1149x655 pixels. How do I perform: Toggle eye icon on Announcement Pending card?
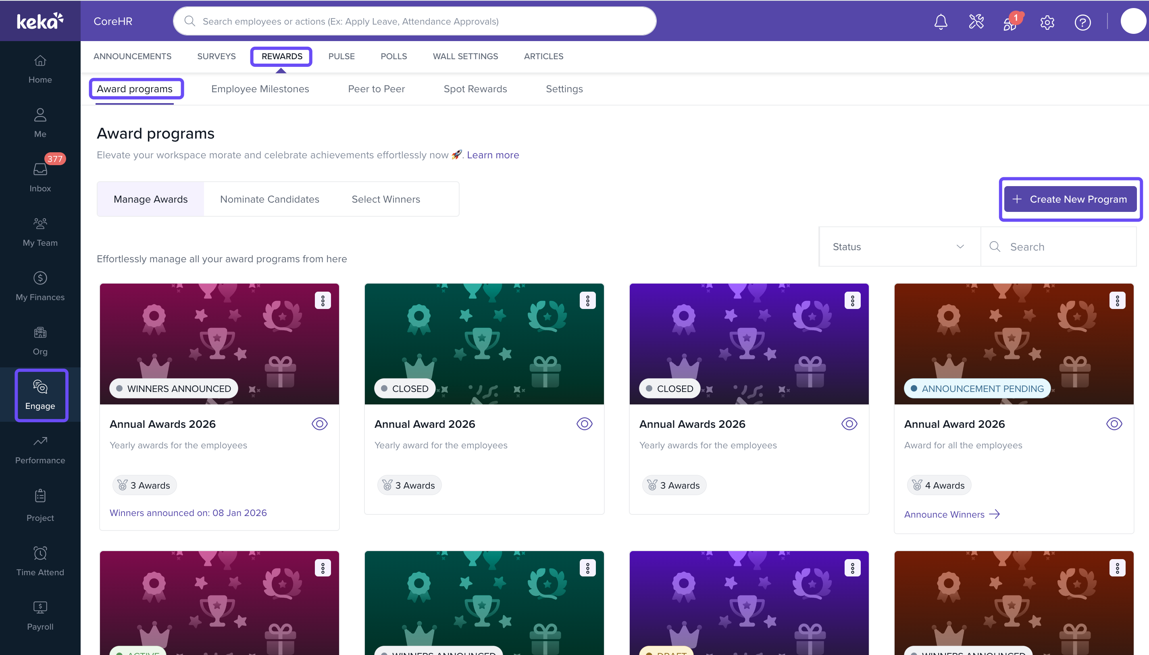1114,424
